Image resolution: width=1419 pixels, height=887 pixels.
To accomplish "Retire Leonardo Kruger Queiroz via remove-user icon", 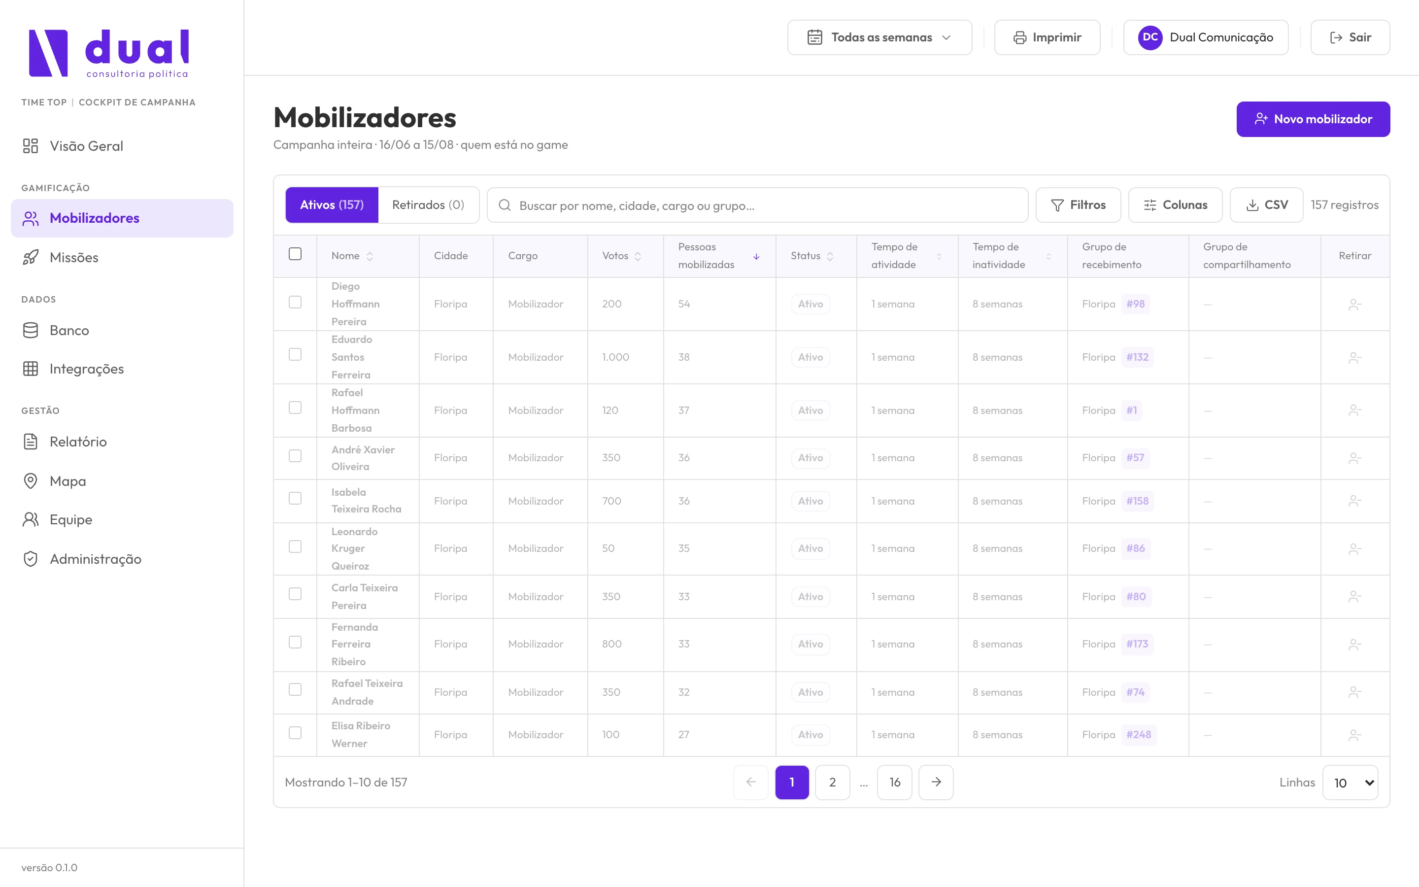I will click(x=1354, y=548).
